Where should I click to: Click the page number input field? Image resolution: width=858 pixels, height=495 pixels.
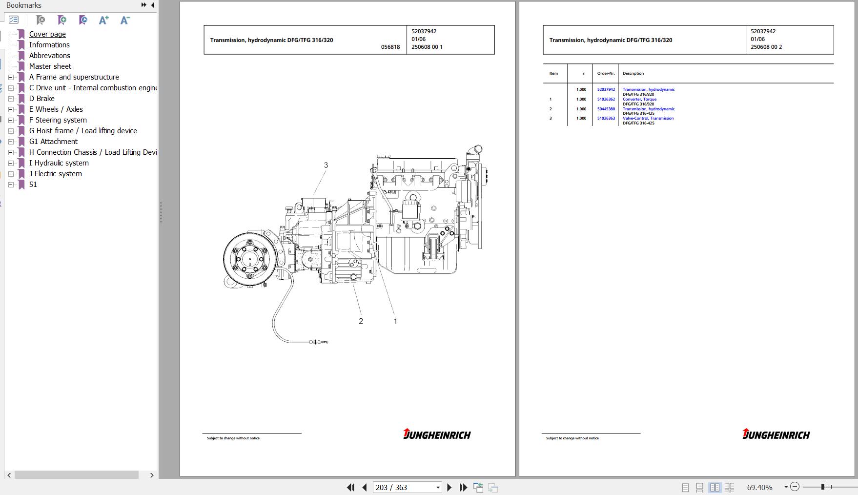(403, 487)
